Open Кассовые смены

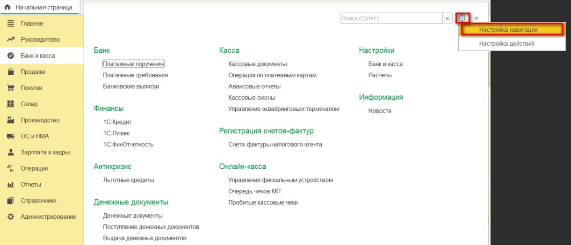252,98
